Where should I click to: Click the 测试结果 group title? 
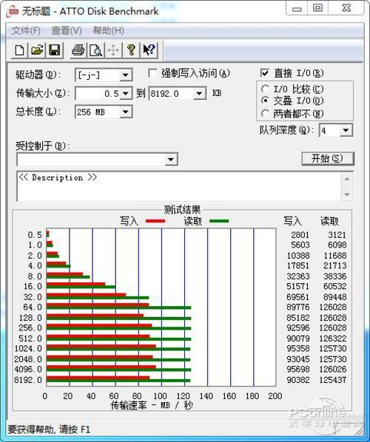182,209
